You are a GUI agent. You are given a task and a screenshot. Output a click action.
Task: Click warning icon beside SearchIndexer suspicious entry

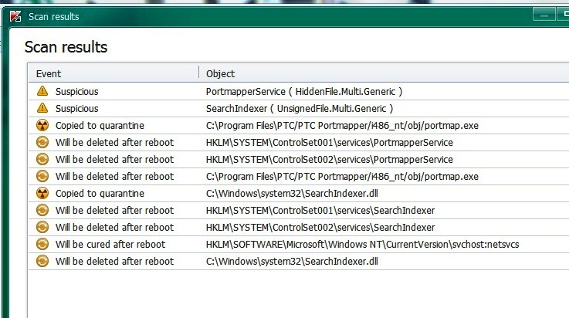[x=42, y=109]
